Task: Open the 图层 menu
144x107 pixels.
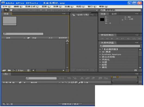Action: click(x=46, y=7)
